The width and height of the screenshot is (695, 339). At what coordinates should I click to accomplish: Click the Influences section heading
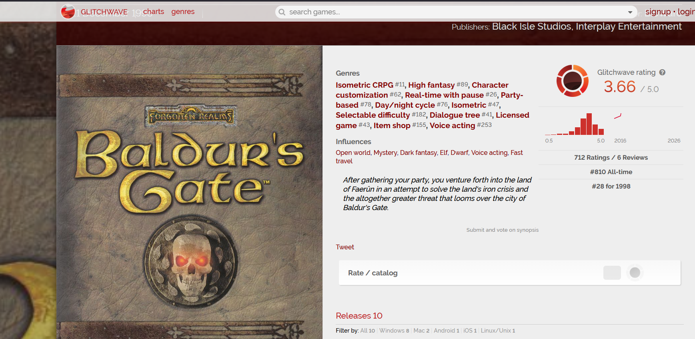(353, 142)
